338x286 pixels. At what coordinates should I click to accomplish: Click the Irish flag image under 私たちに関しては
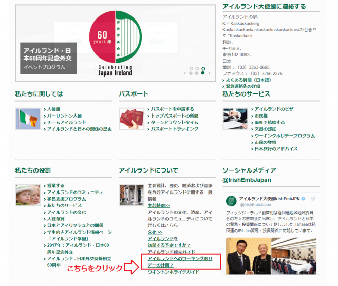[28, 119]
